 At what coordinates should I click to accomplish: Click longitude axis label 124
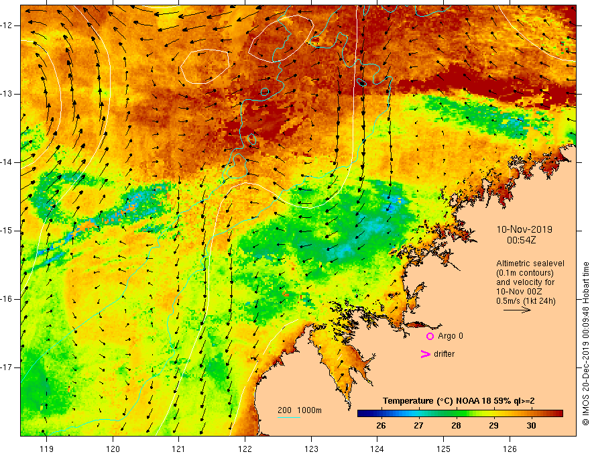[377, 449]
